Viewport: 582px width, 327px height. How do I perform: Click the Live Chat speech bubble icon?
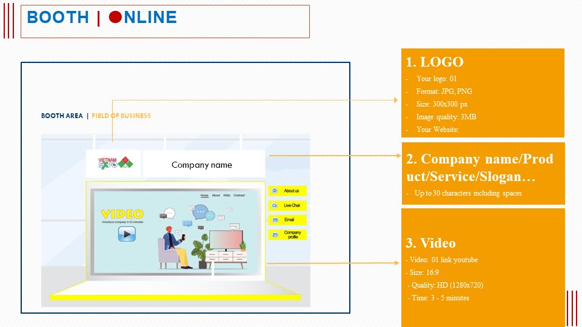[x=275, y=206]
